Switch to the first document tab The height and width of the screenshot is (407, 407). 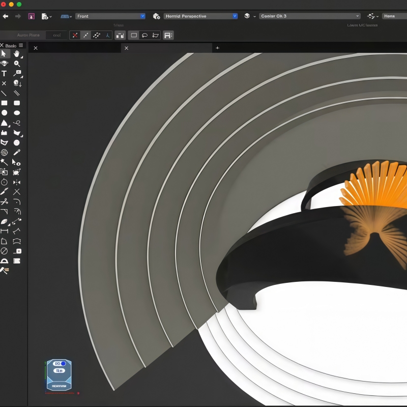coord(75,48)
